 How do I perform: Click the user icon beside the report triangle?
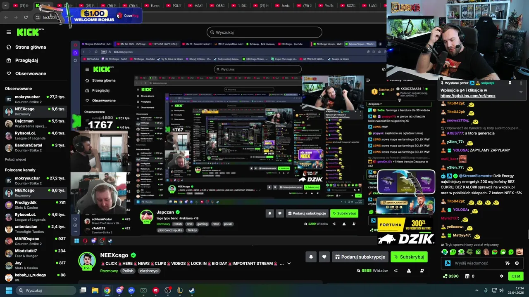(x=422, y=271)
